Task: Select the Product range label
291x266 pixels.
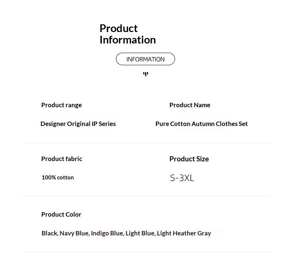Action: (x=62, y=105)
